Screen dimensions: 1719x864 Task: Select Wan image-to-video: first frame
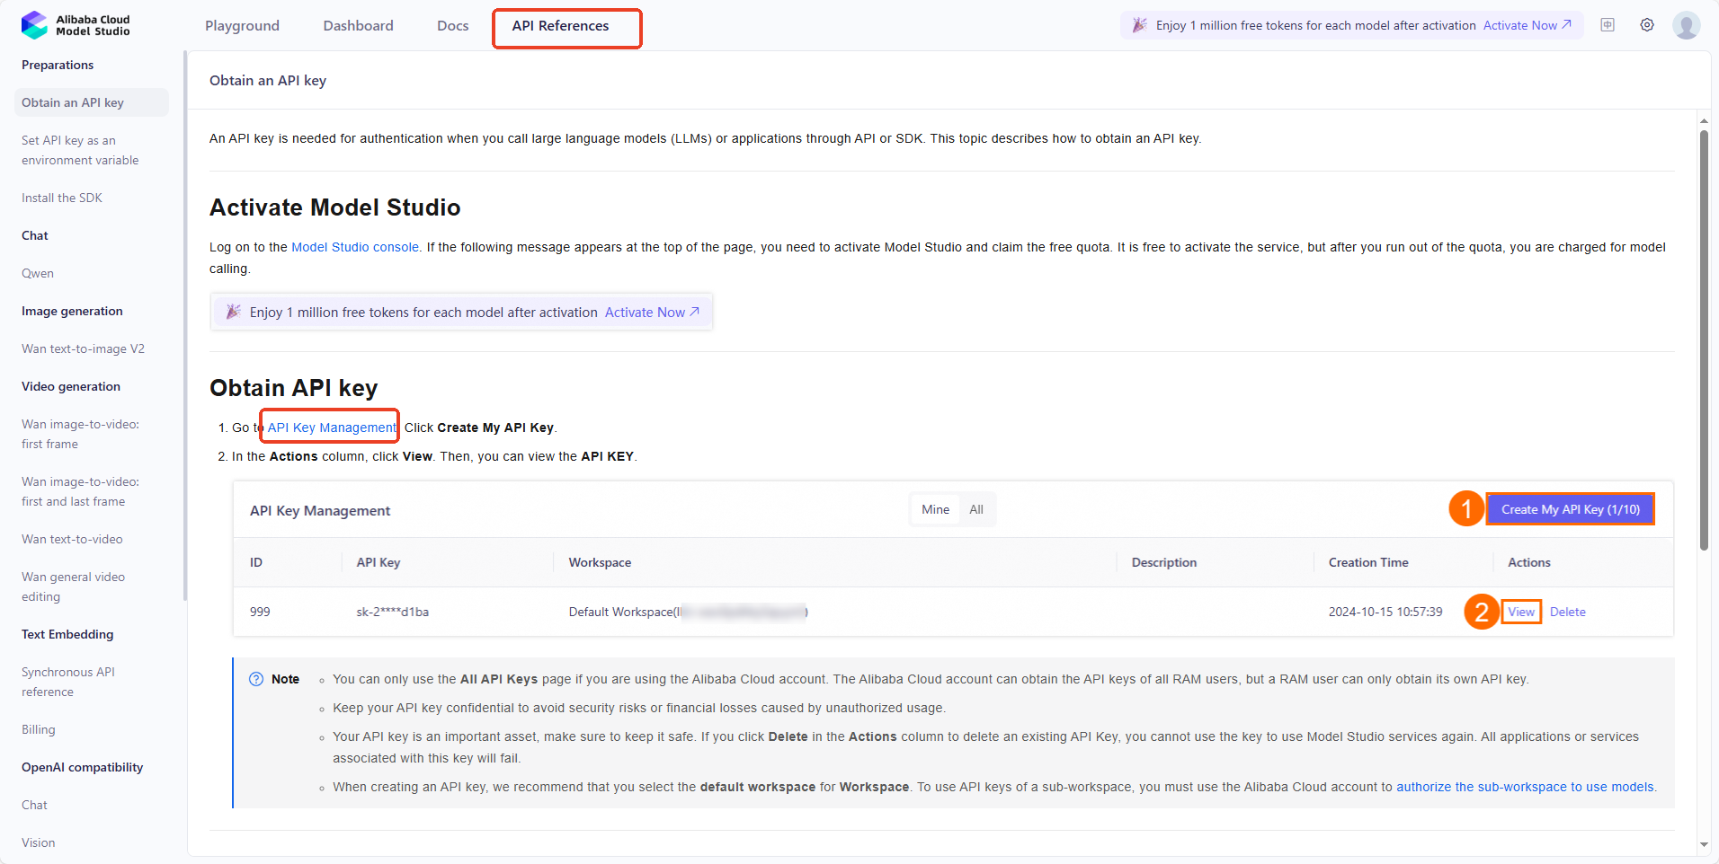(80, 434)
